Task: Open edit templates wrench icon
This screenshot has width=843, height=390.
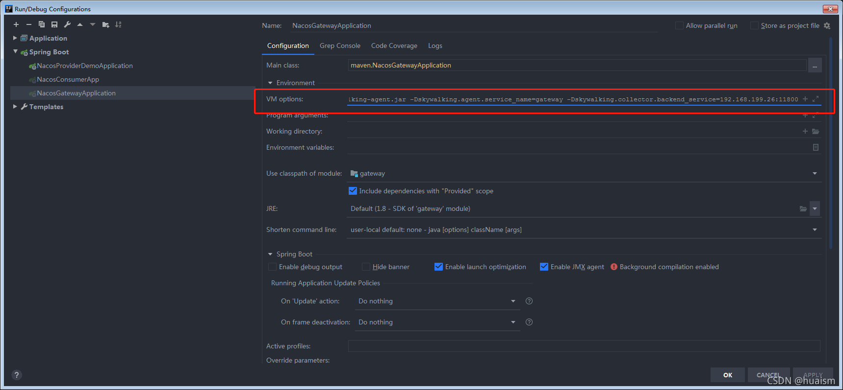Action: tap(67, 24)
